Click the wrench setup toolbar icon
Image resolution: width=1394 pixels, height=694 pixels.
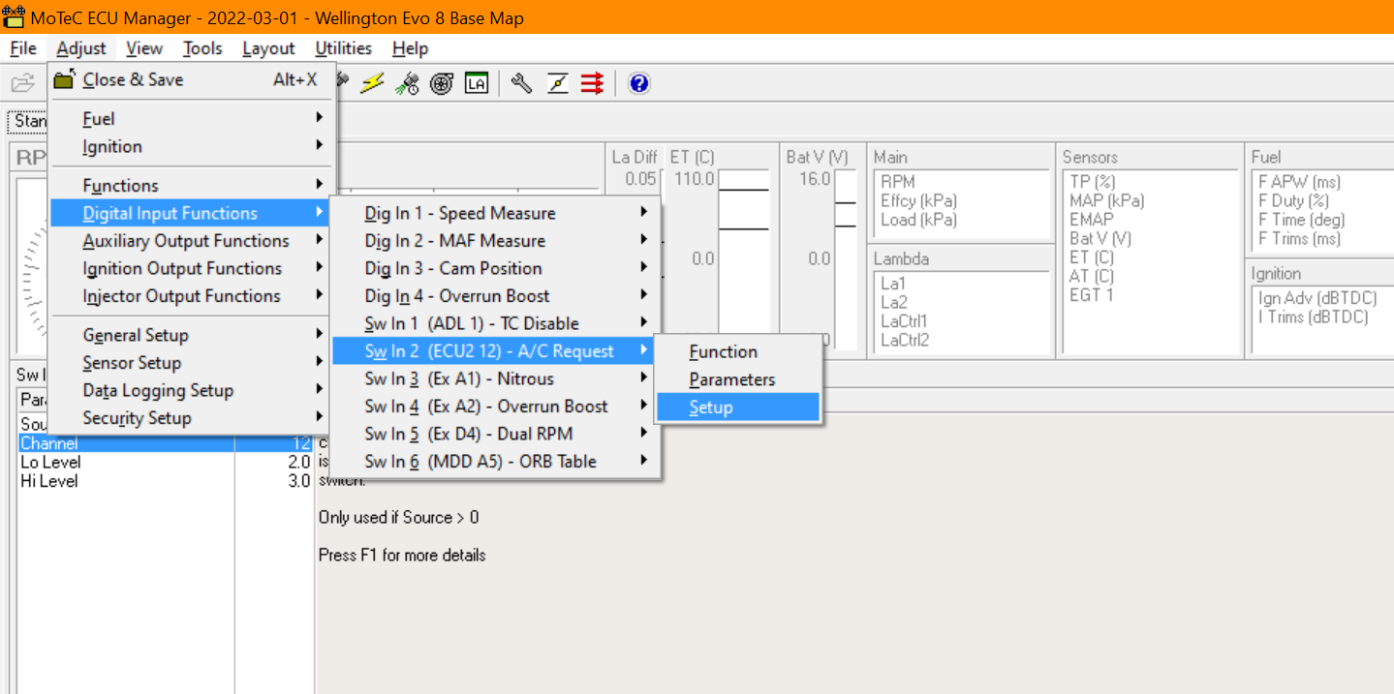[521, 84]
